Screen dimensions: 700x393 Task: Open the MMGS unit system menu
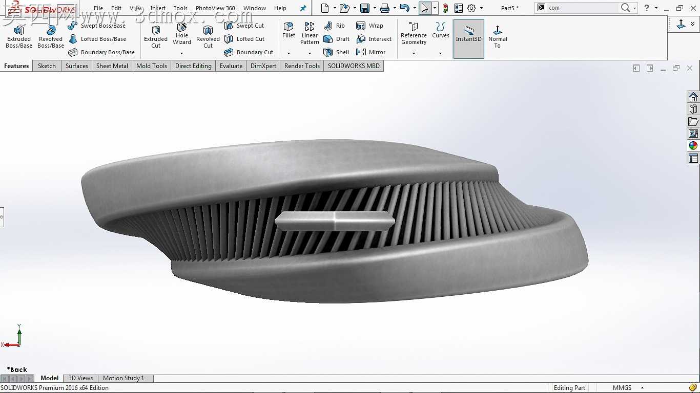tap(628, 388)
